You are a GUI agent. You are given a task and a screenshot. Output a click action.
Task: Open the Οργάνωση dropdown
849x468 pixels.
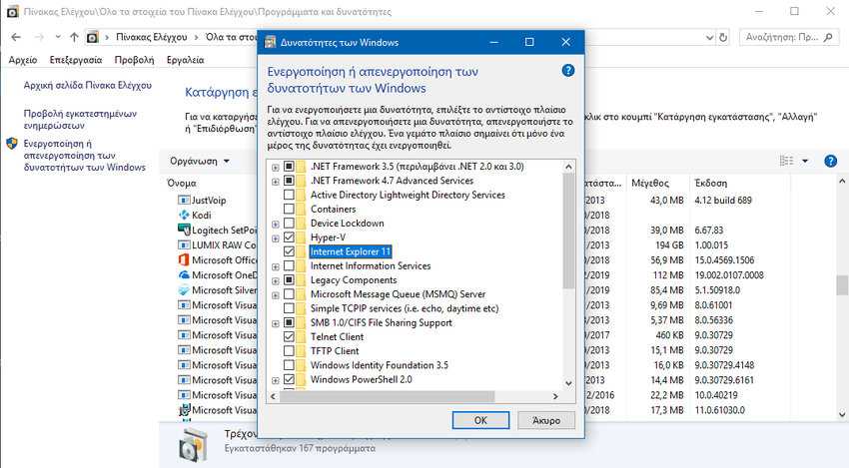pos(199,161)
